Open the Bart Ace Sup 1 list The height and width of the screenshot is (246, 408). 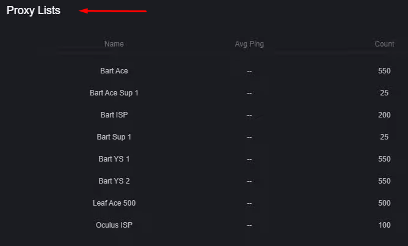pos(114,93)
